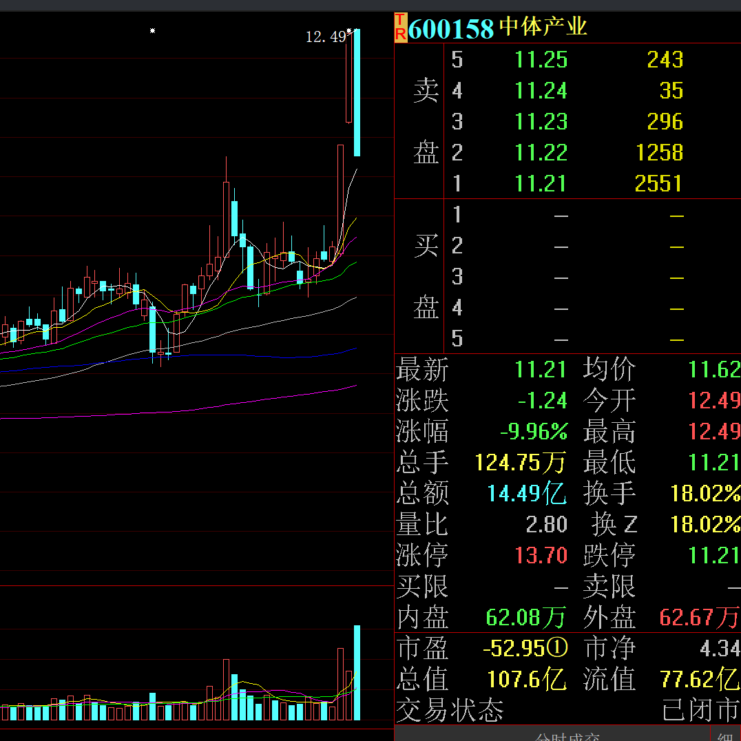
Task: Click the 卖盘 section label
Action: point(426,122)
